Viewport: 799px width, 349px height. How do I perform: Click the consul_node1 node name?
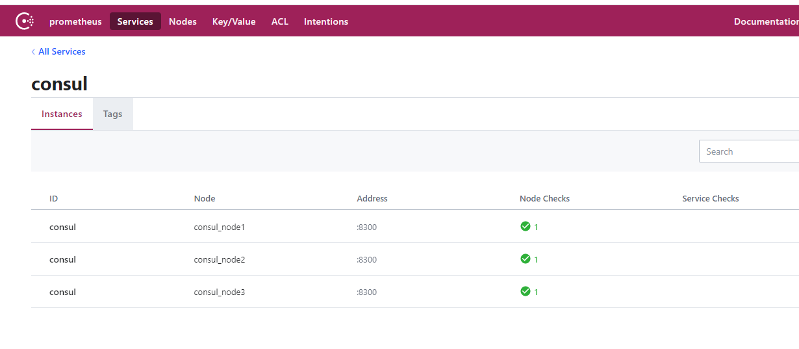pos(220,227)
